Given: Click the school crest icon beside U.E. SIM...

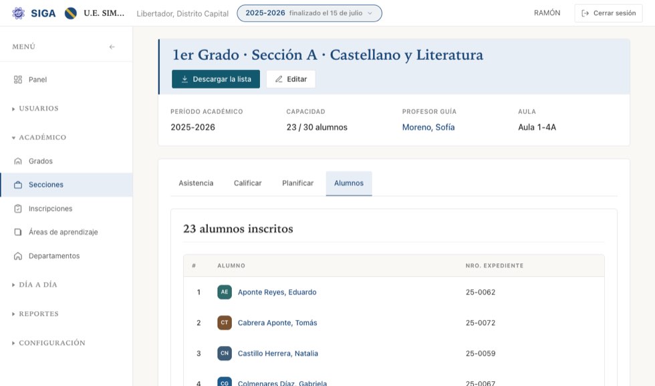Looking at the screenshot, I should pos(71,13).
